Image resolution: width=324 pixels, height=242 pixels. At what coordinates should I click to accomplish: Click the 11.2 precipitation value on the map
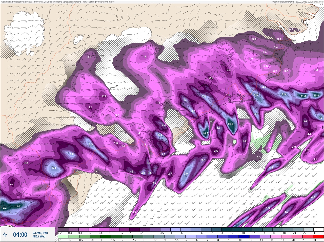pyautogui.click(x=303, y=96)
